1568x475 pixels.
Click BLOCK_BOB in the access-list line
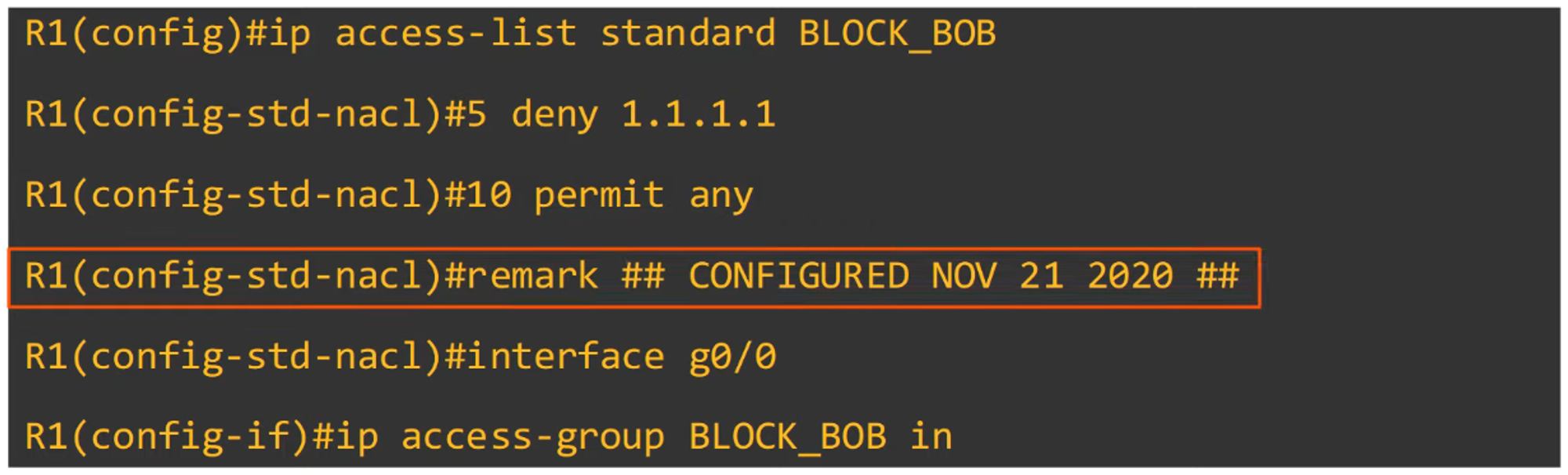pos(897,34)
